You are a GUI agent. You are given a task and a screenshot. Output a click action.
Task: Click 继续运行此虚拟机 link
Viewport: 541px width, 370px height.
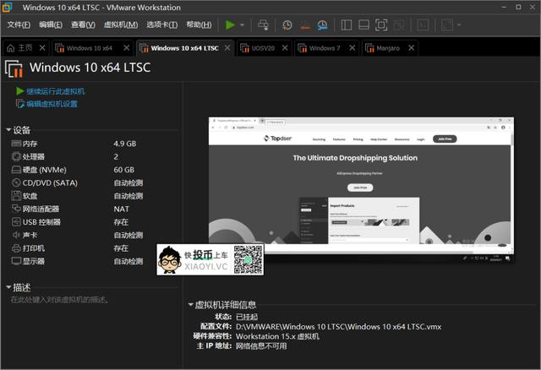tap(55, 91)
